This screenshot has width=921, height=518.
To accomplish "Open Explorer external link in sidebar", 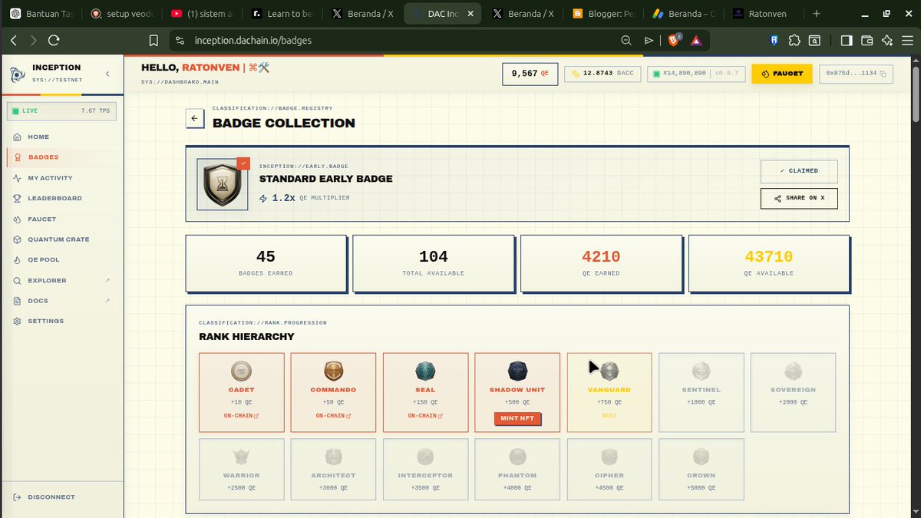I will click(61, 280).
